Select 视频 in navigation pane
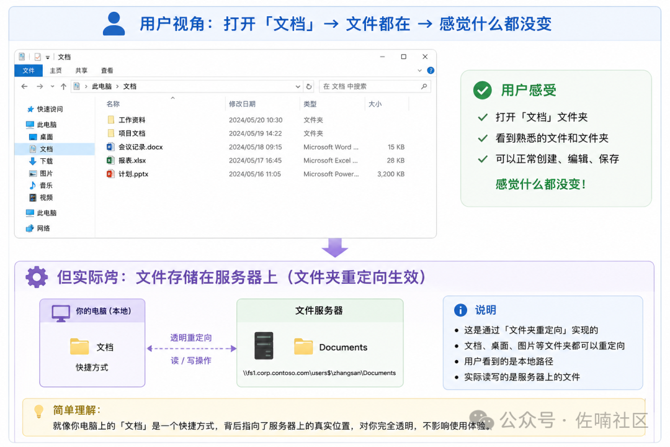The image size is (670, 447). tap(46, 197)
